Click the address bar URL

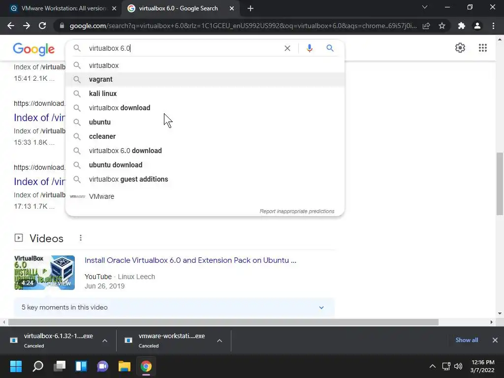(x=243, y=26)
